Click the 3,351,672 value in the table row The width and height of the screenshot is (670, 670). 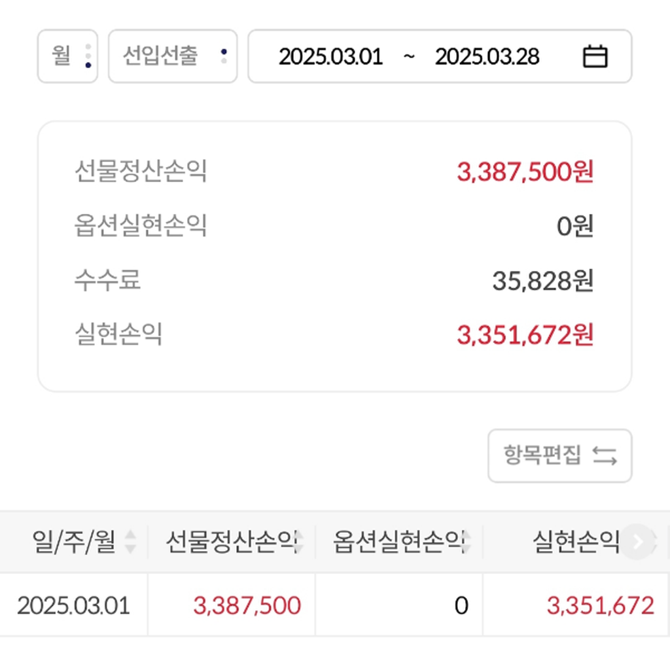click(600, 605)
